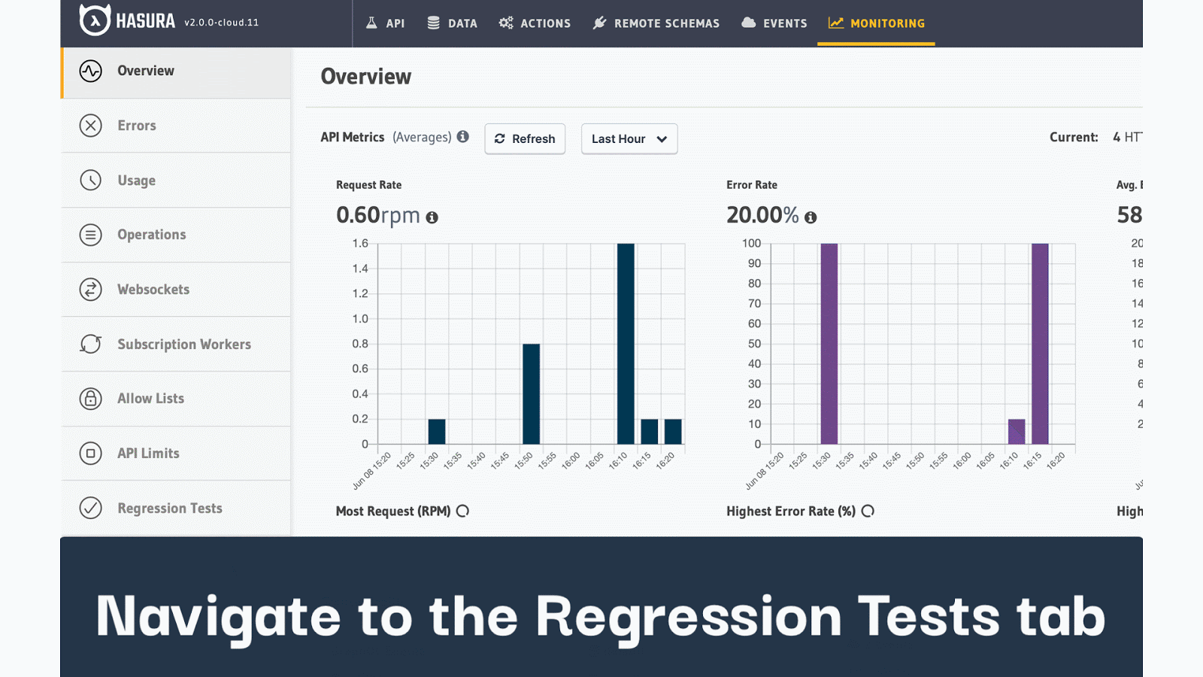Click the Highest Error Rate (%) circle icon
Screen dimensions: 1203x677
click(x=868, y=512)
